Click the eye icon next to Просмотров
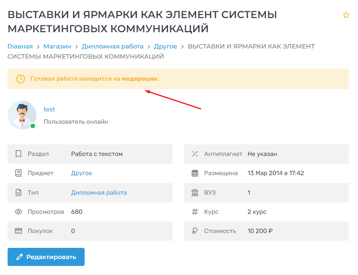Screen dimensions: 358x275 pos(18,212)
